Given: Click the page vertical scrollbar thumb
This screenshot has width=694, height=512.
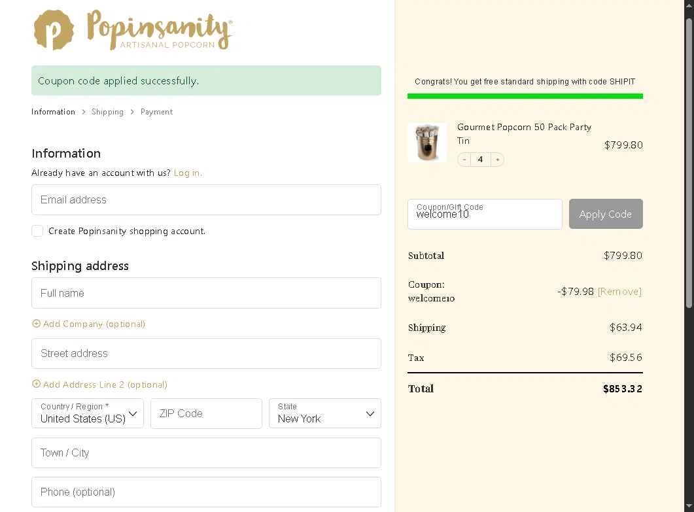Looking at the screenshot, I should (689, 163).
